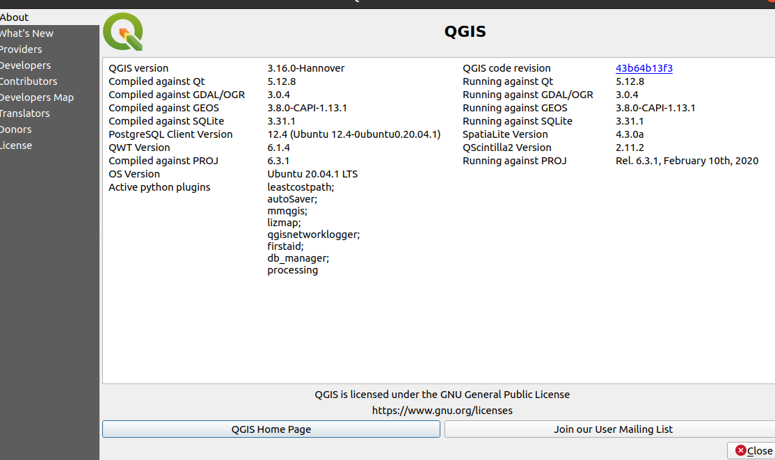Open the QGIS code revision 43b64b13f3 link

644,68
